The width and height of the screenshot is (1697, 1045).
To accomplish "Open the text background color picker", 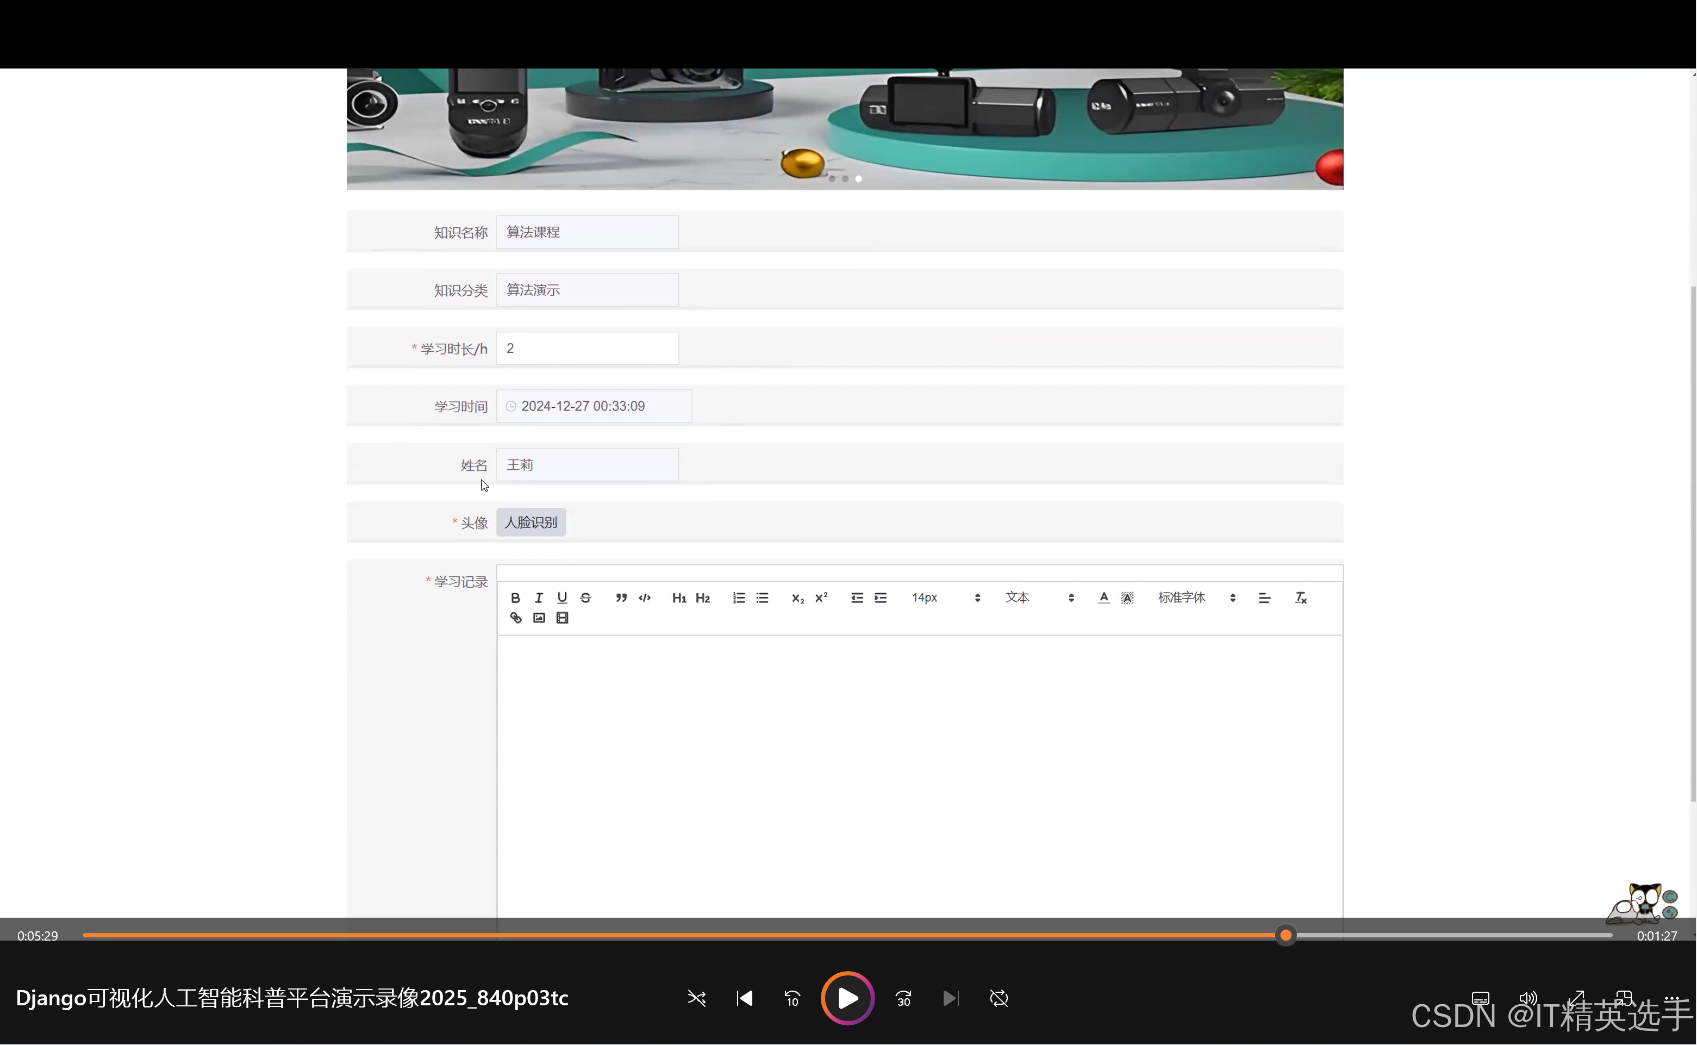I will point(1128,598).
